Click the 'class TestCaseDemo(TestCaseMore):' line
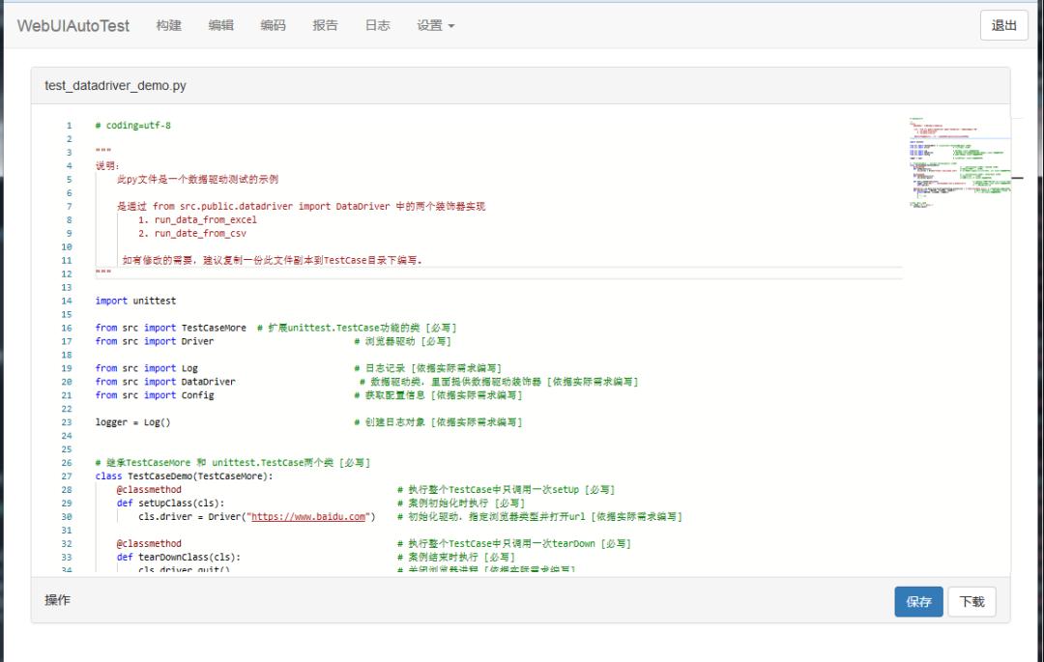Screen dimensions: 1044x662 pyautogui.click(x=184, y=476)
